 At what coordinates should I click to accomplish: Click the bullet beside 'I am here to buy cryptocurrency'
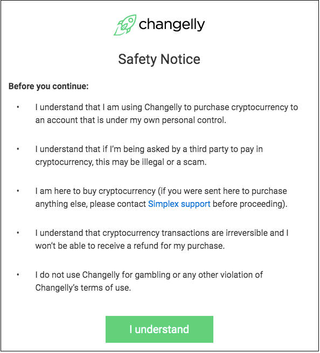18,191
